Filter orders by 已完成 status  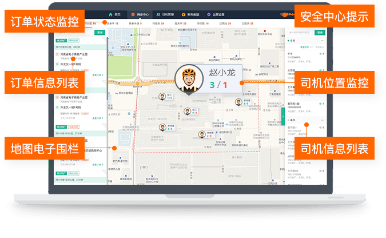223,23
